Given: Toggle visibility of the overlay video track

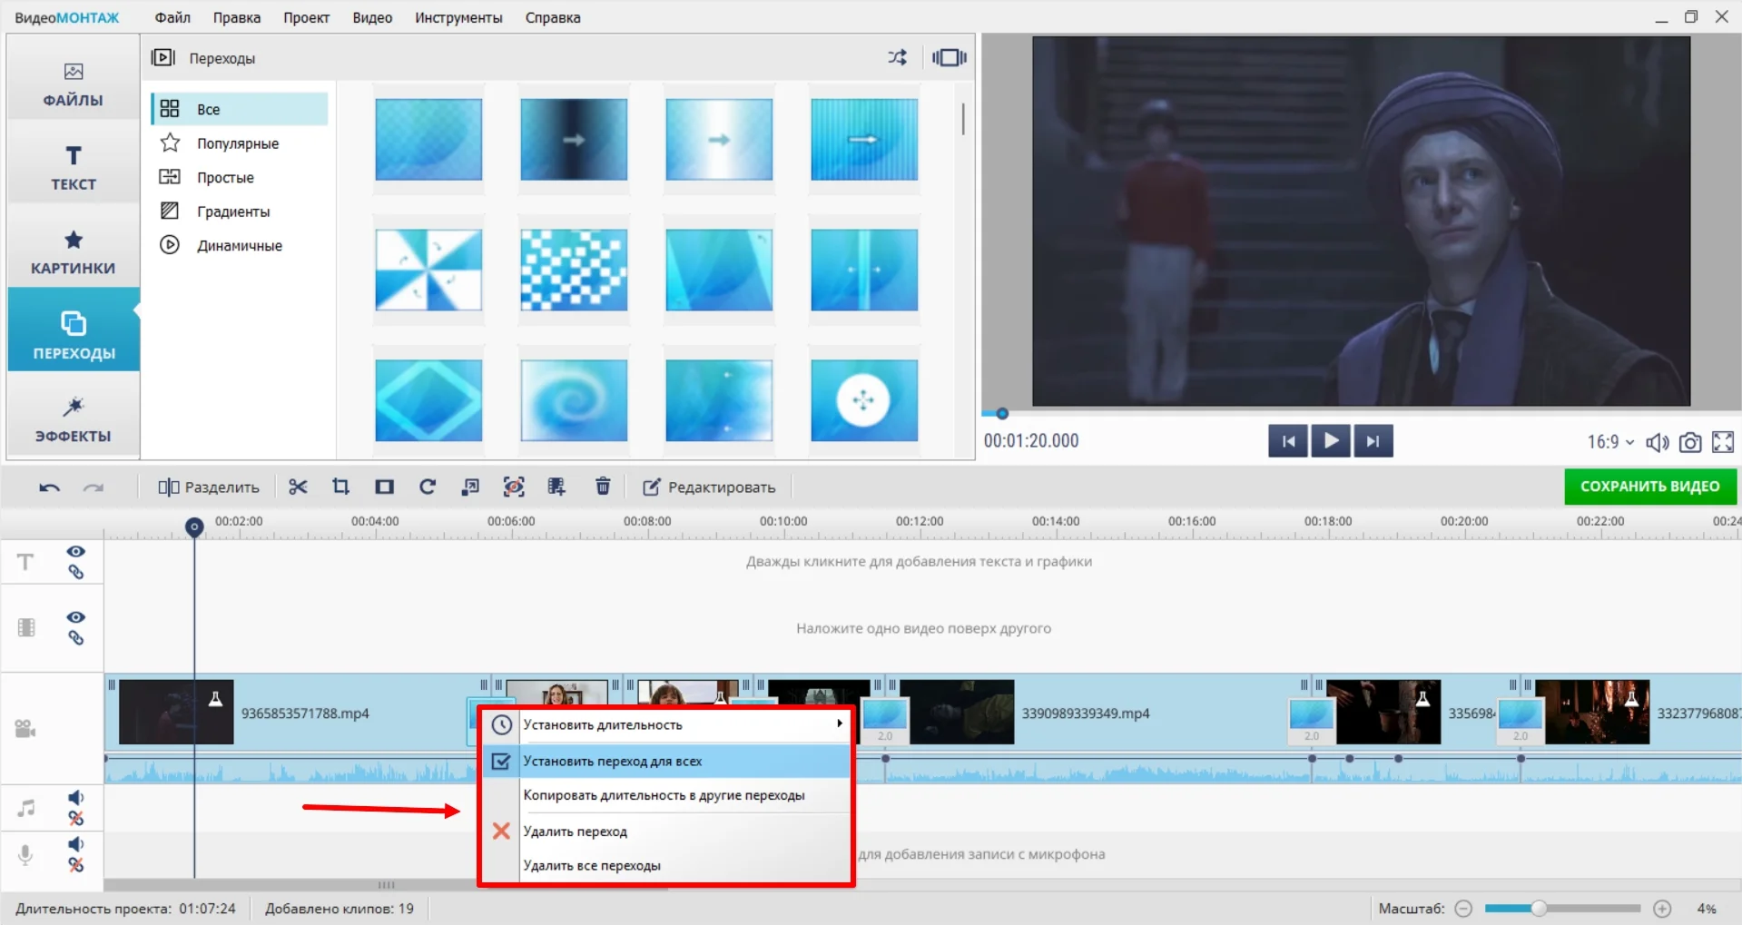Looking at the screenshot, I should pos(76,617).
